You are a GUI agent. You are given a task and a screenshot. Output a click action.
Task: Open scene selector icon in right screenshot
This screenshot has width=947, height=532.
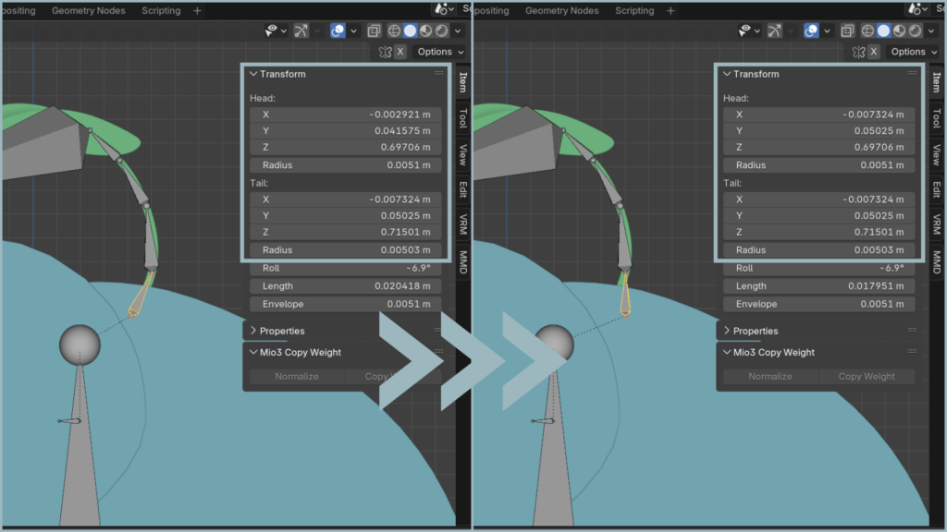917,9
